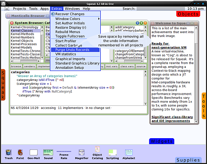Click the Recover Changes help icon
The height and width of the screenshot is (164, 207).
[53, 14]
